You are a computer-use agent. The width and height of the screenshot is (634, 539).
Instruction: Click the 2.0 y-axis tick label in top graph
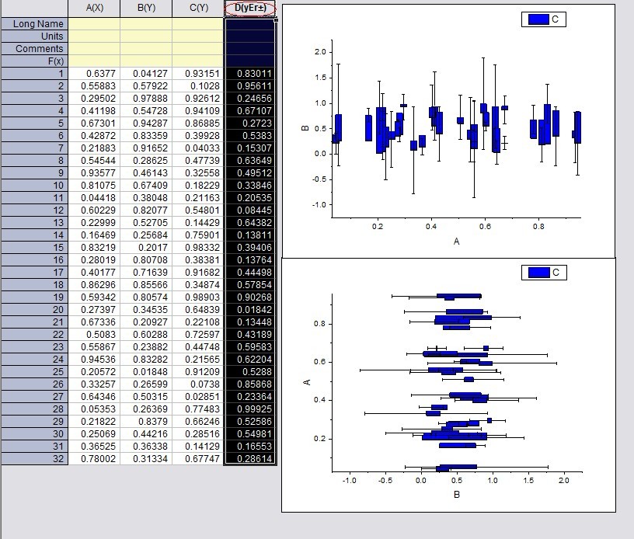tap(320, 52)
